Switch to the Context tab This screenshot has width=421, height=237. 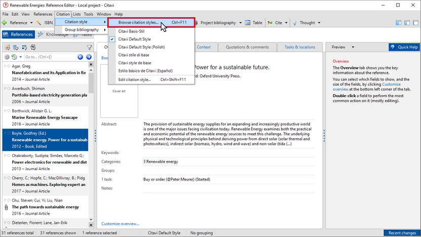pos(204,47)
